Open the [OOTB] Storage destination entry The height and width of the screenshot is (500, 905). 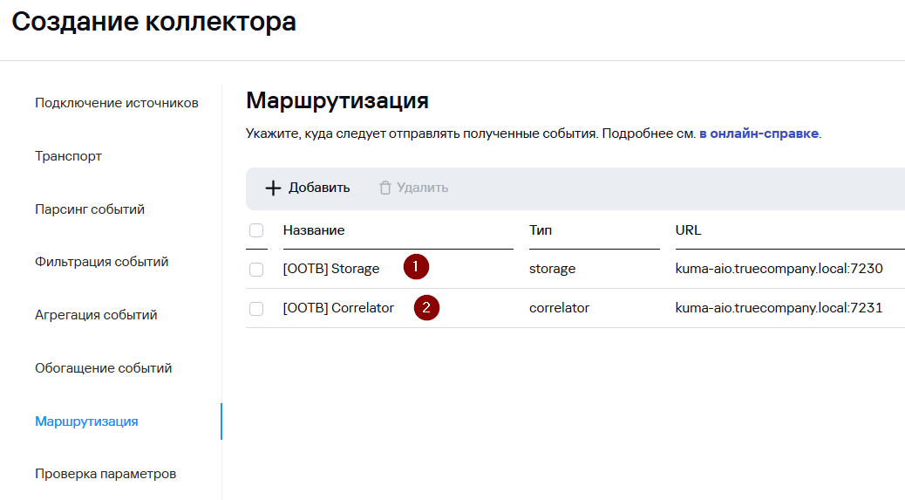pos(331,269)
